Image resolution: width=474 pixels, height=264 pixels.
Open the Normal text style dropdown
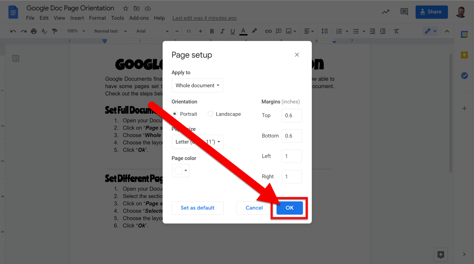111,31
